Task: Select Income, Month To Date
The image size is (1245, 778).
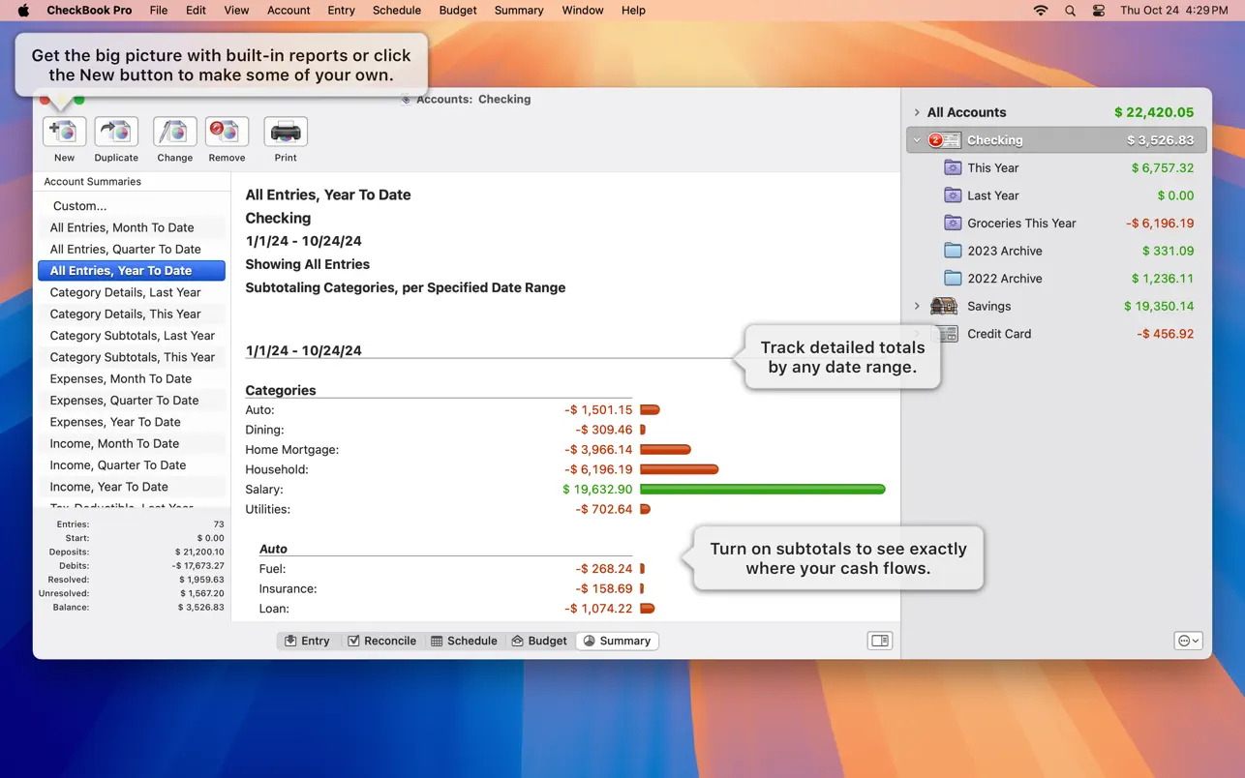Action: coord(132,443)
